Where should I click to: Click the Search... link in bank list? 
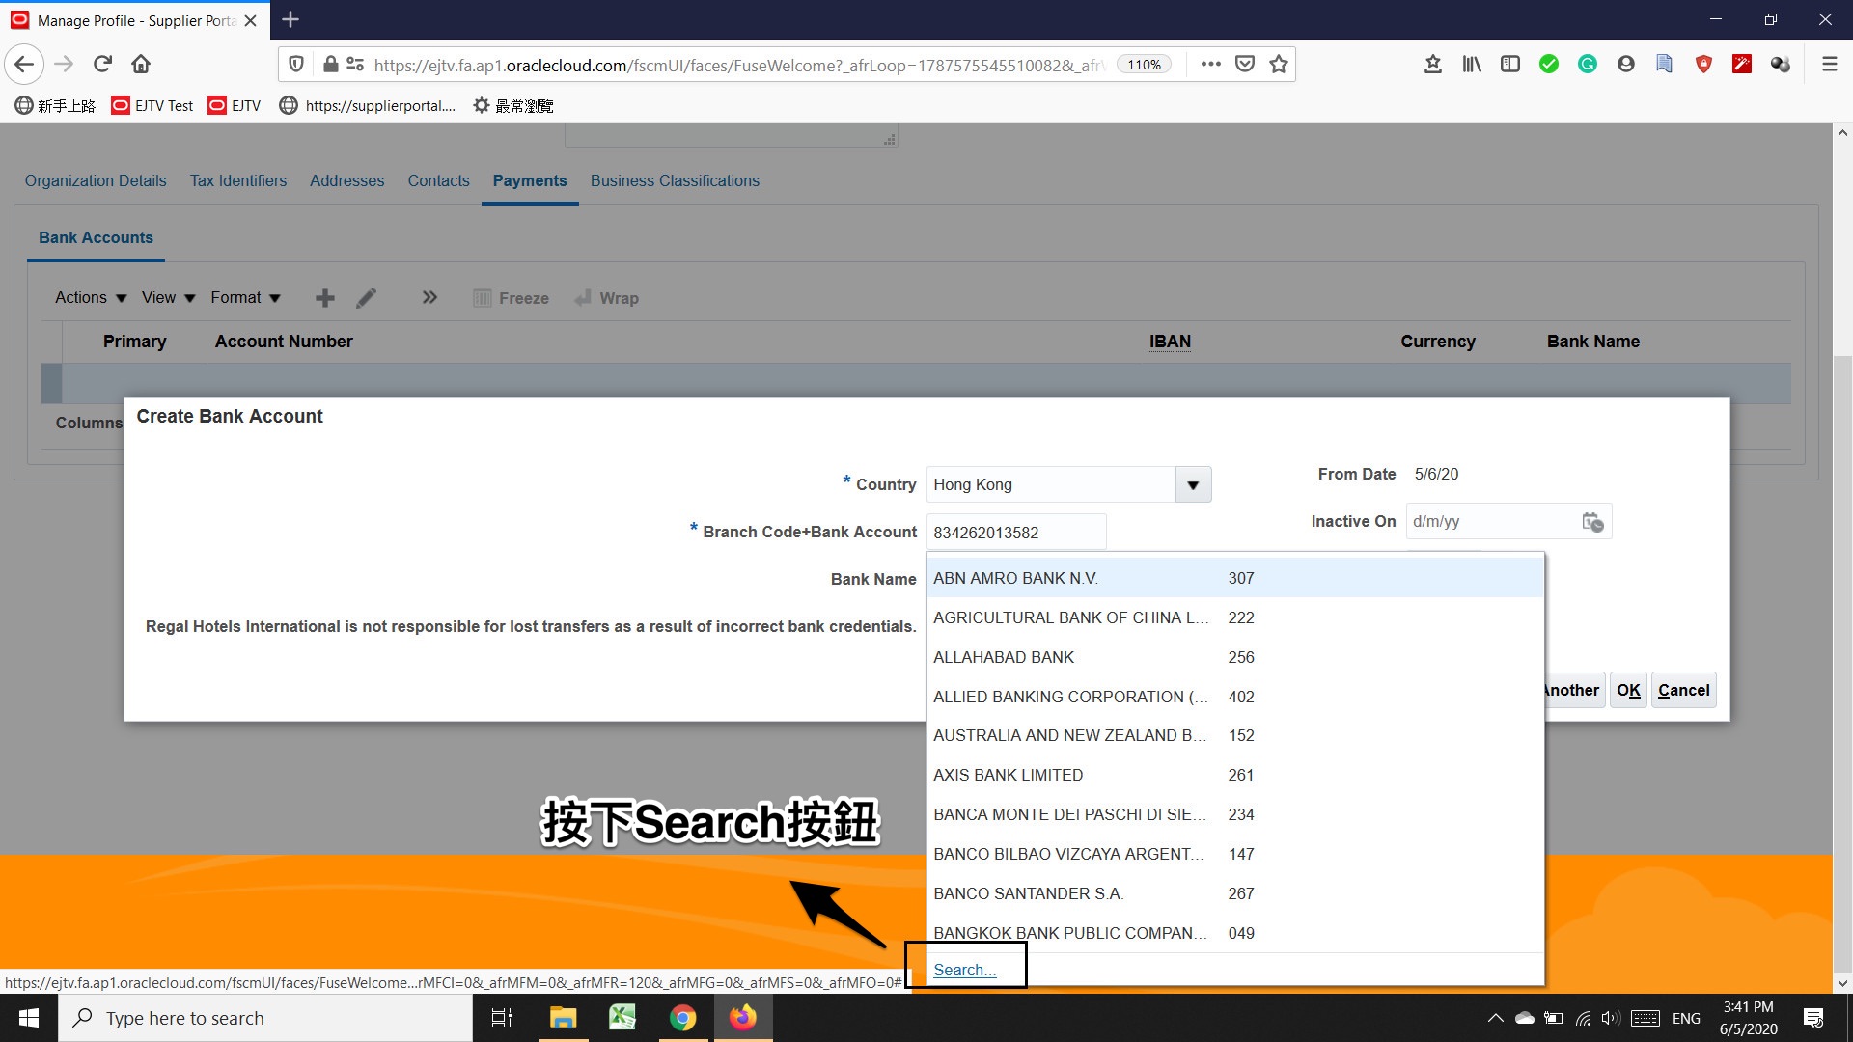(x=964, y=971)
